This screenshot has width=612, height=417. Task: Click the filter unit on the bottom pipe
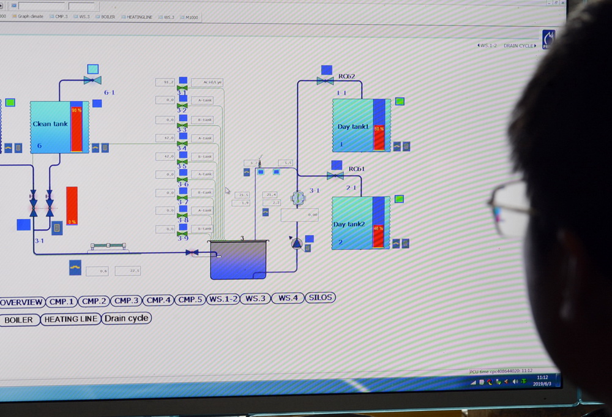click(108, 246)
